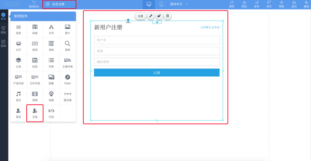Viewport: 311px width, 161px height.
Task: Select the 线条 (line) widget
Action: click(19, 29)
